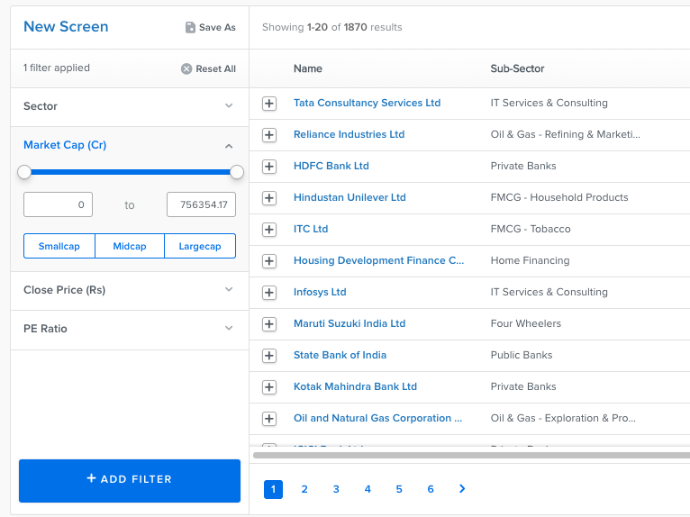Click the Close Price (Rs) filter label
Image resolution: width=690 pixels, height=517 pixels.
pyautogui.click(x=64, y=290)
